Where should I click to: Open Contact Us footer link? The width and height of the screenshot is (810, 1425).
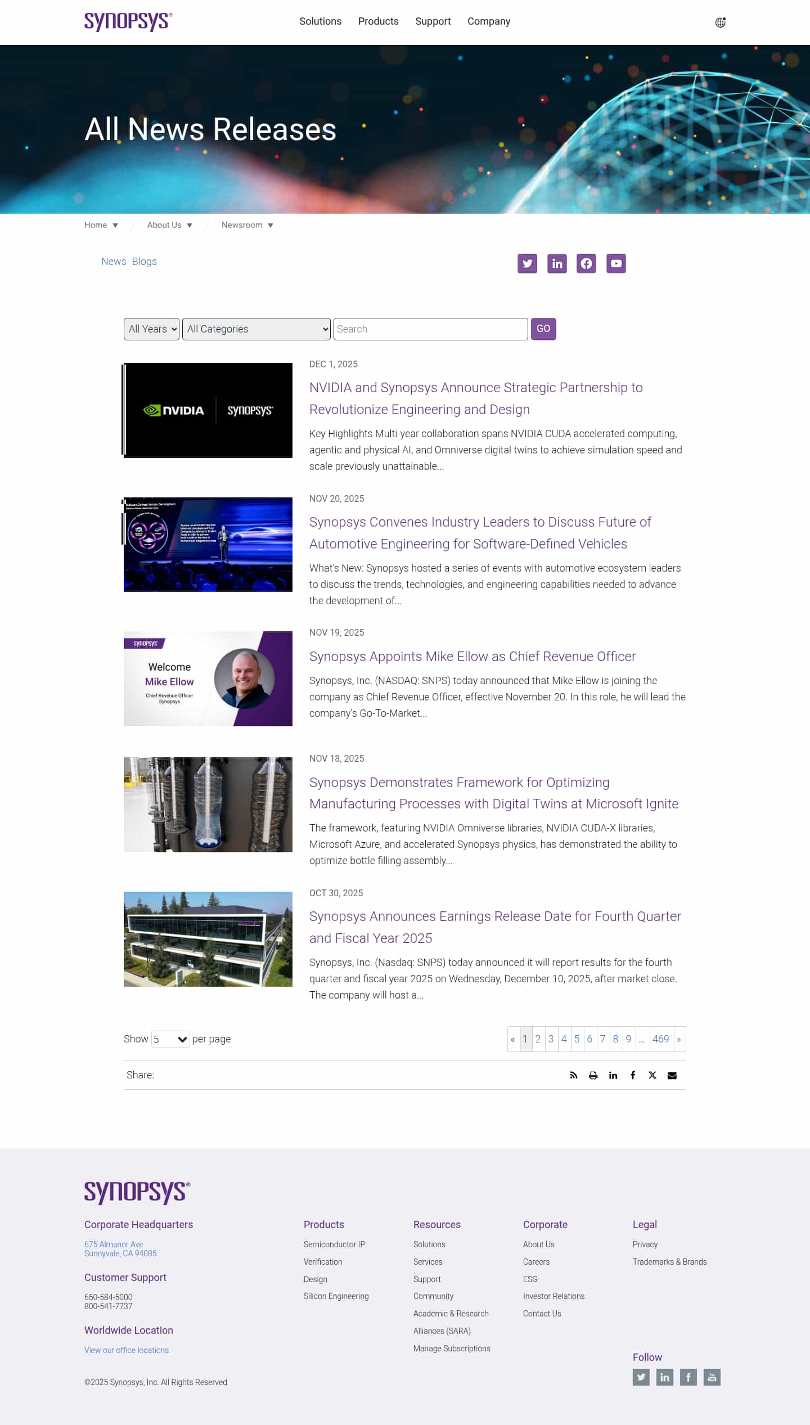[x=542, y=1314]
